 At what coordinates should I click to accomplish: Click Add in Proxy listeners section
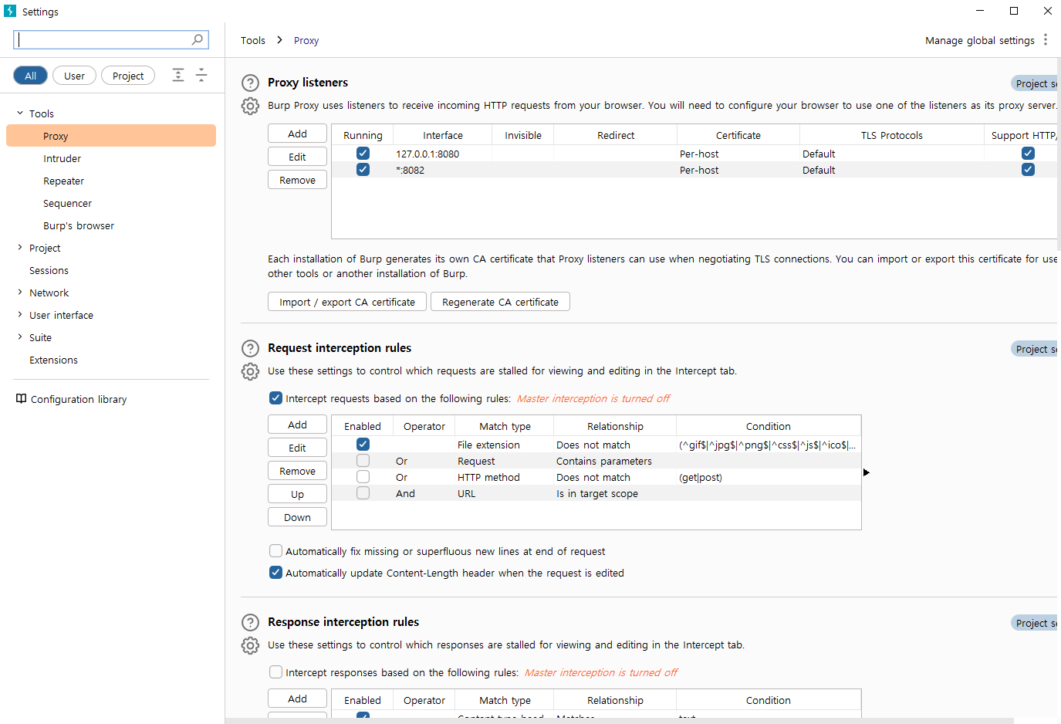tap(298, 134)
